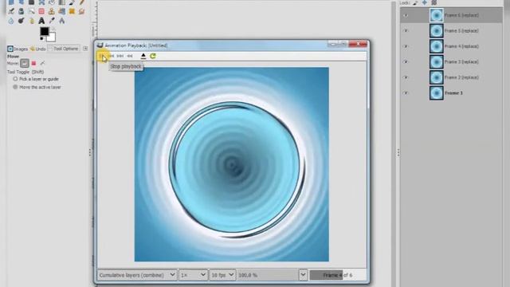Select the 'Frame 2 (replace)' layer name
Image resolution: width=510 pixels, height=287 pixels.
(x=461, y=77)
